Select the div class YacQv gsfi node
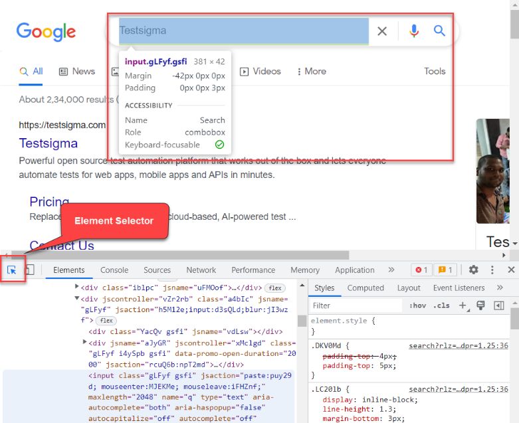 coord(185,332)
